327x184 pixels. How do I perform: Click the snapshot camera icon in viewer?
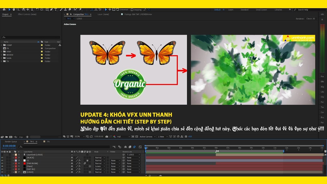click(107, 136)
